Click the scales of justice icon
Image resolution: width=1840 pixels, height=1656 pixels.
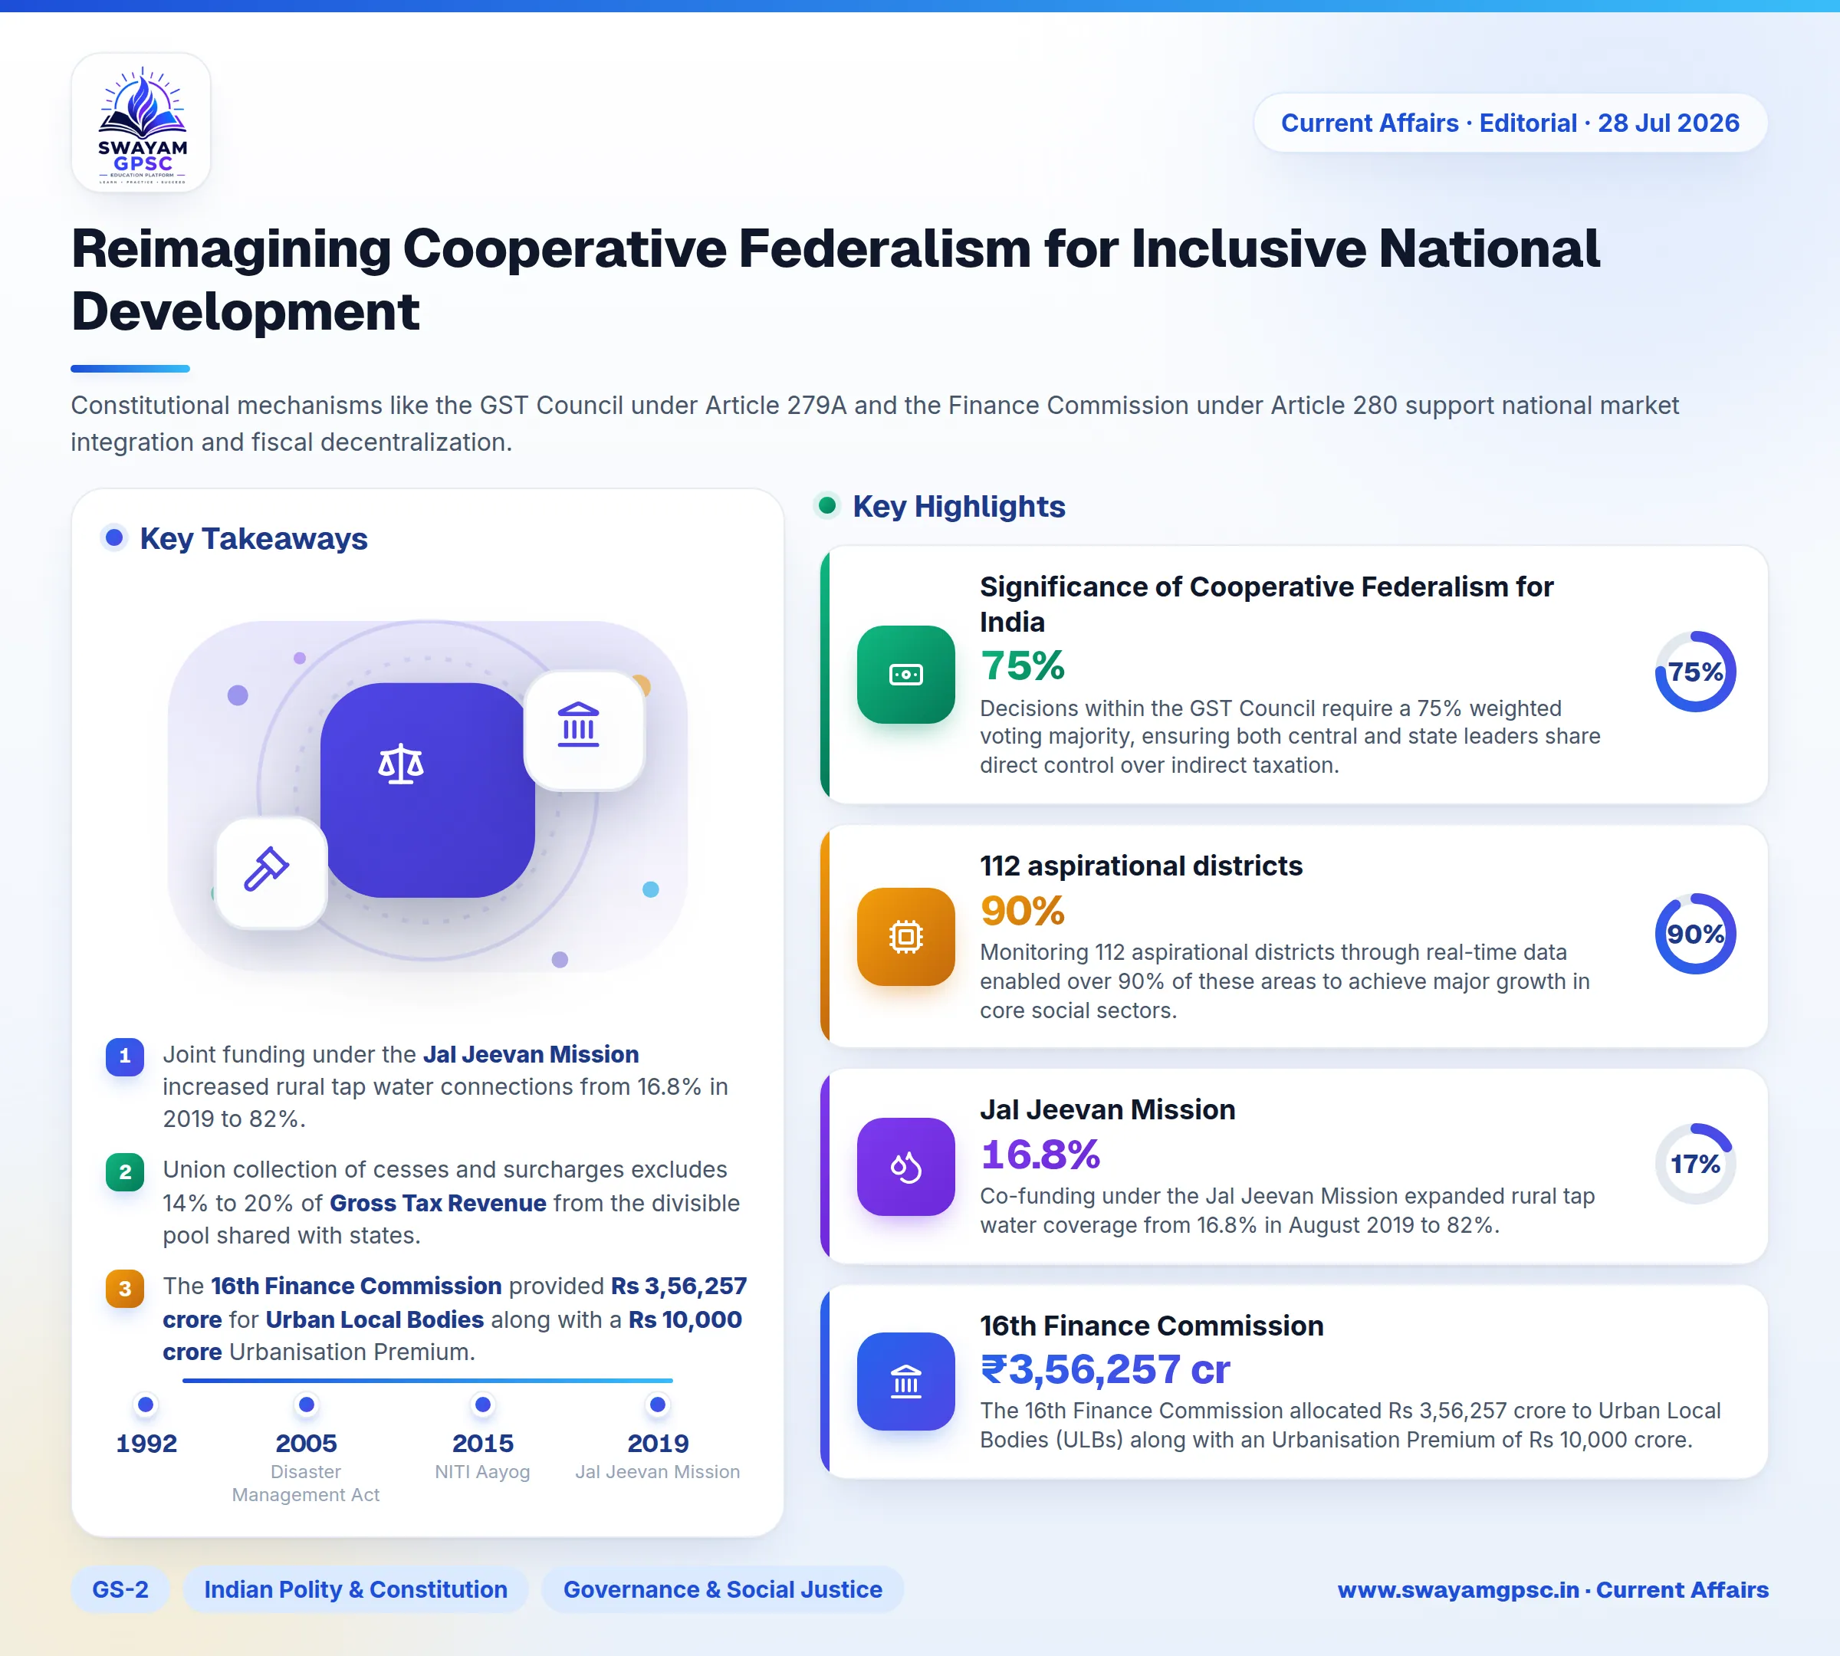coord(400,764)
